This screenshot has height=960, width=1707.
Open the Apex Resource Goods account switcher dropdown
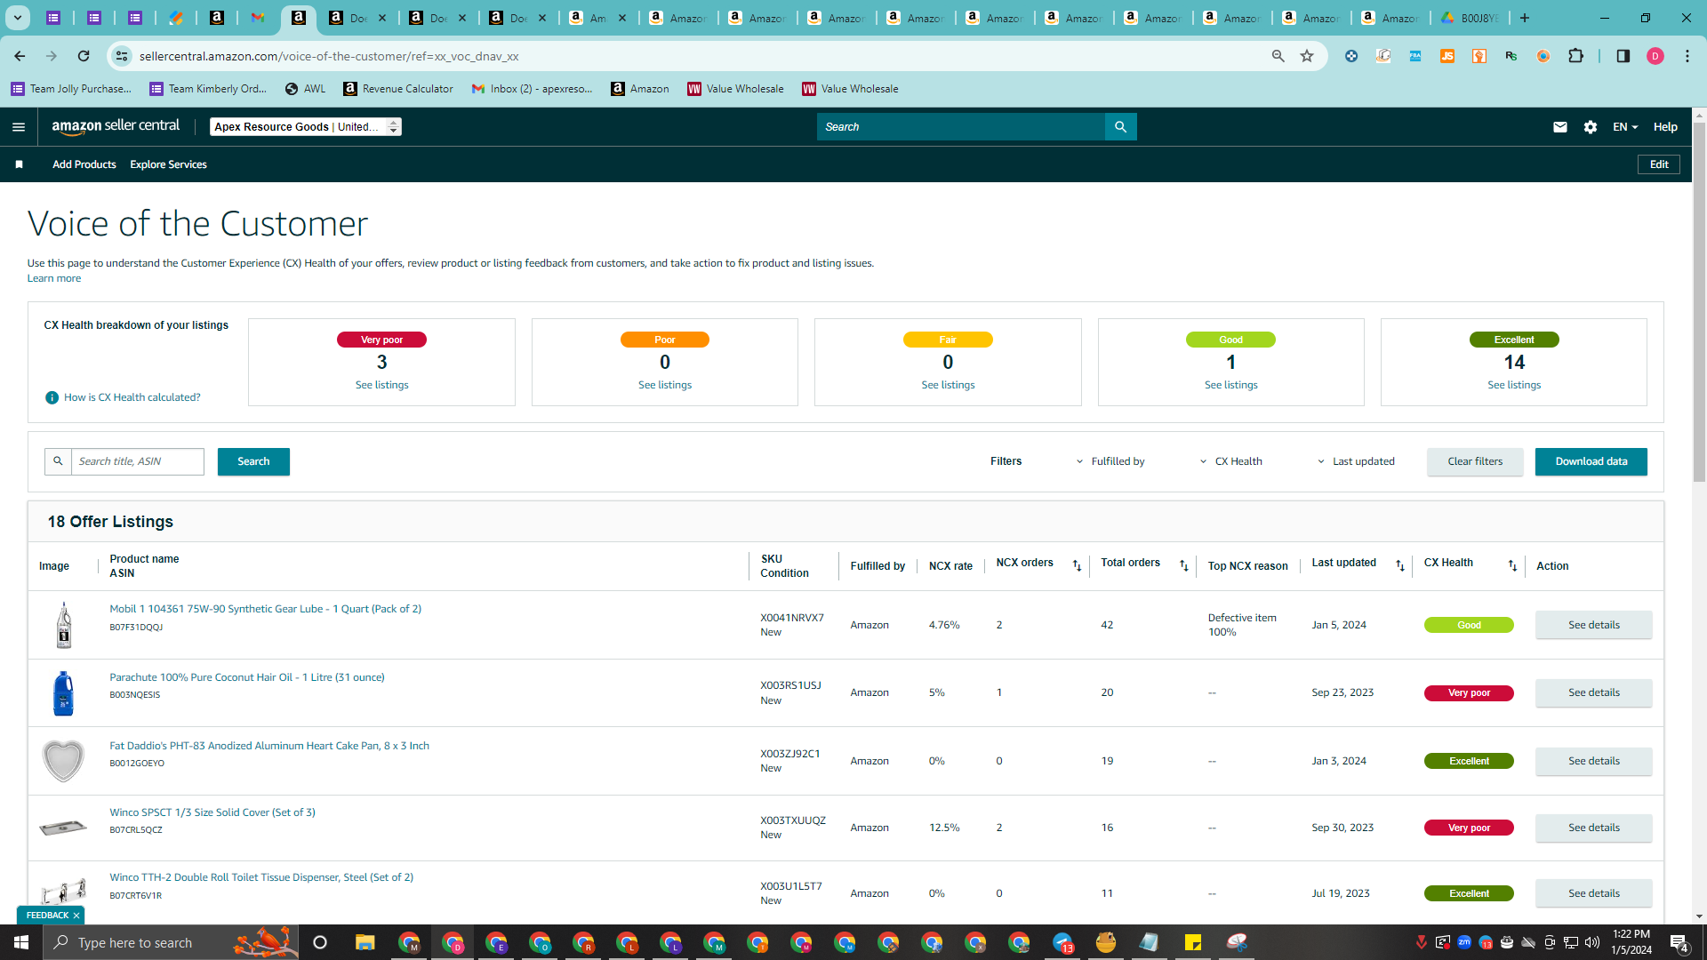point(306,127)
